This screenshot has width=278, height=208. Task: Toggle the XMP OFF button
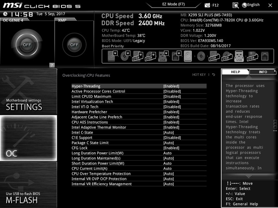coord(74,45)
